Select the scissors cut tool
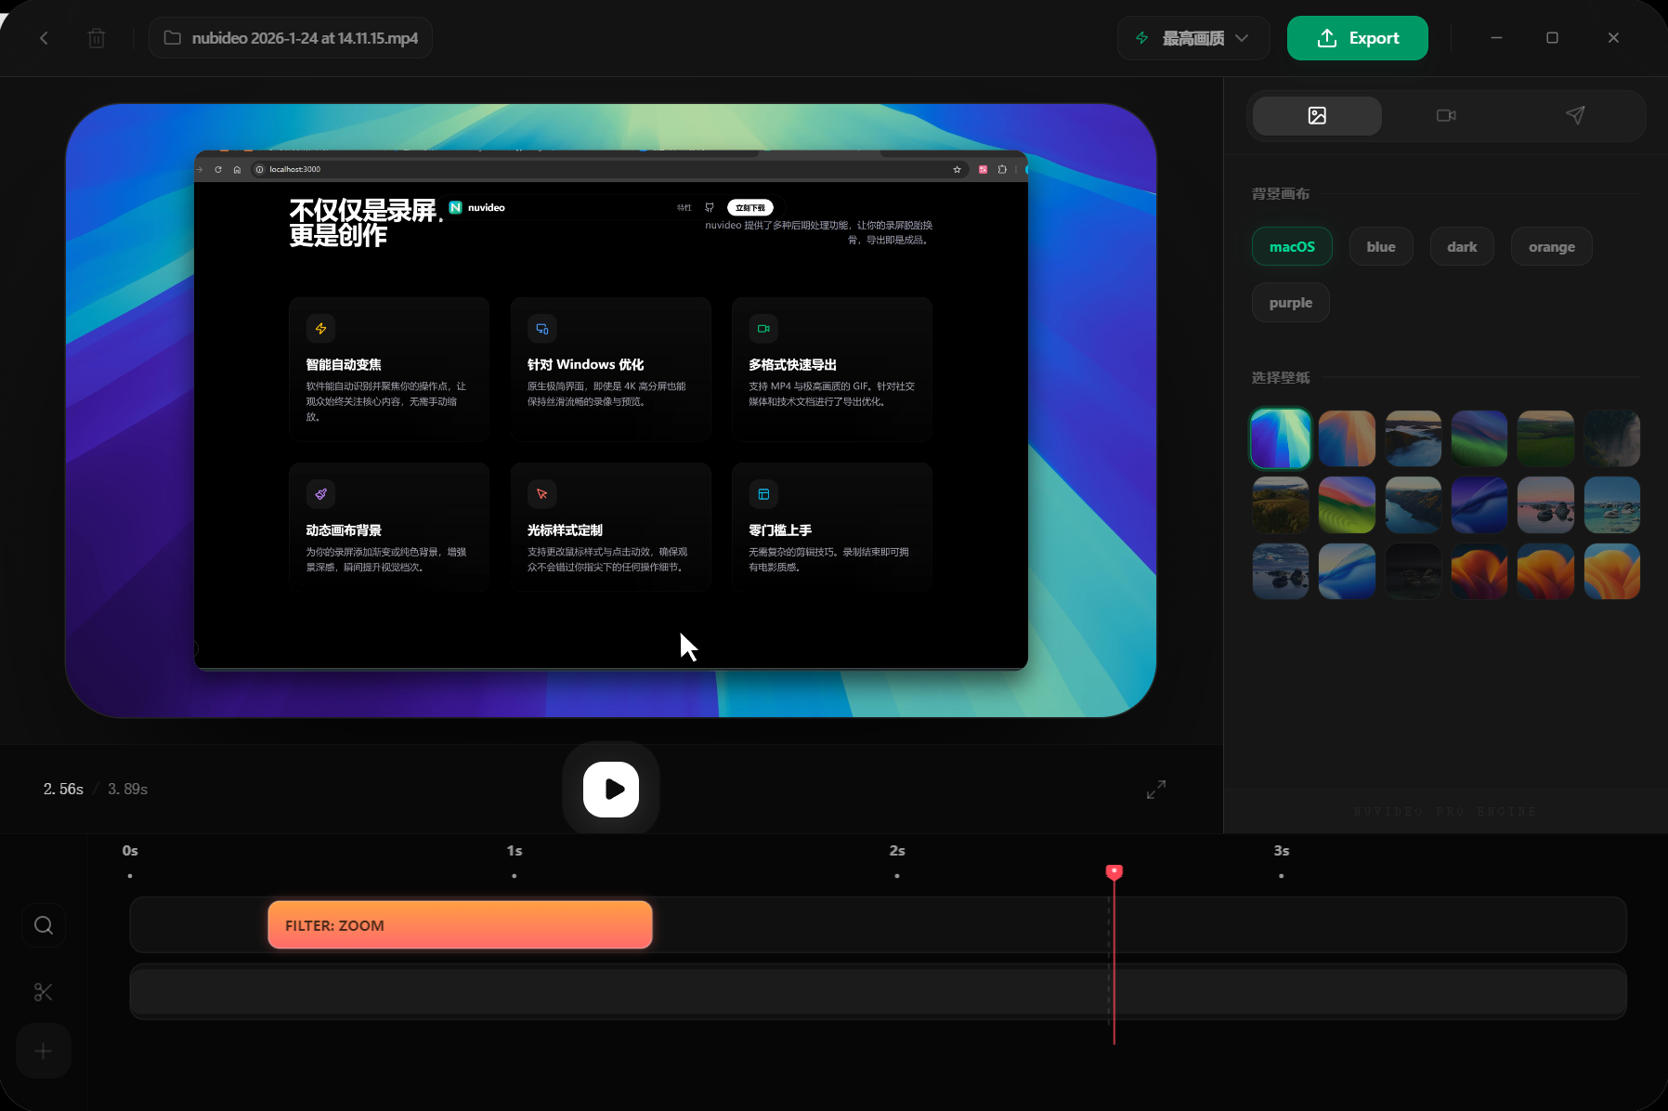 pyautogui.click(x=44, y=992)
